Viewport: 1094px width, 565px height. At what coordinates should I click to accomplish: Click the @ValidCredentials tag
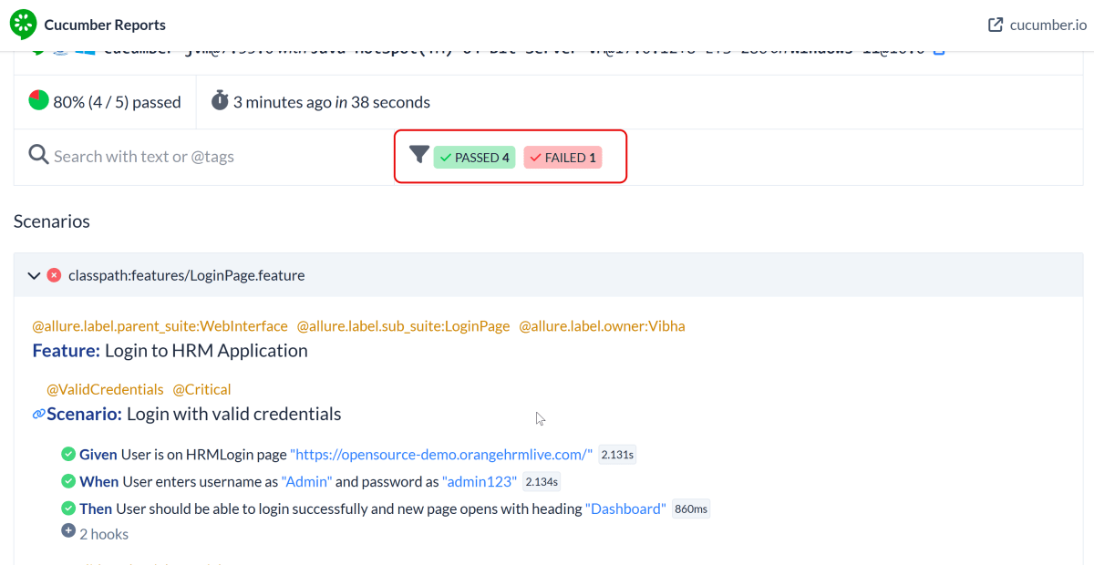[x=105, y=389]
